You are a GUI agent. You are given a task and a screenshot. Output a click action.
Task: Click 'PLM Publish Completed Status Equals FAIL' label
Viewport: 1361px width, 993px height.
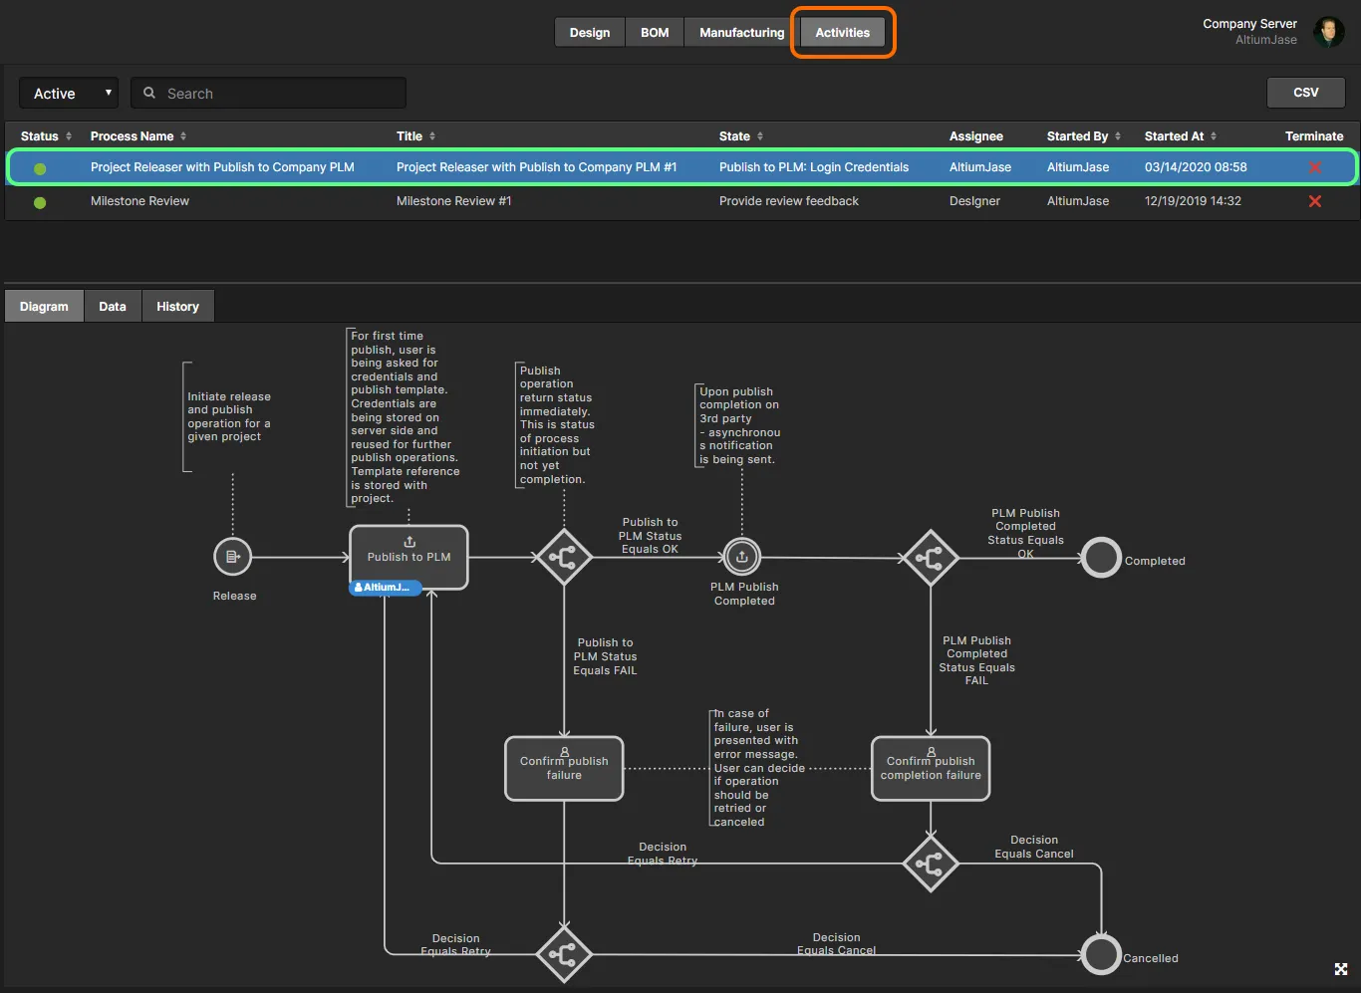(976, 660)
